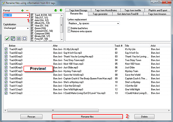This screenshot has height=122, width=173.
Task: Click horizontal scrollbar left arrow
Action: pyautogui.click(x=5, y=110)
